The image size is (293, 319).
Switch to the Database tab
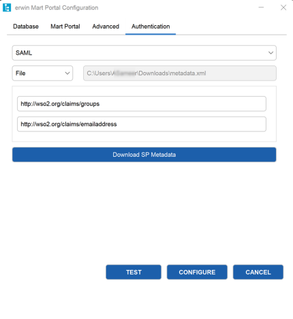[26, 27]
